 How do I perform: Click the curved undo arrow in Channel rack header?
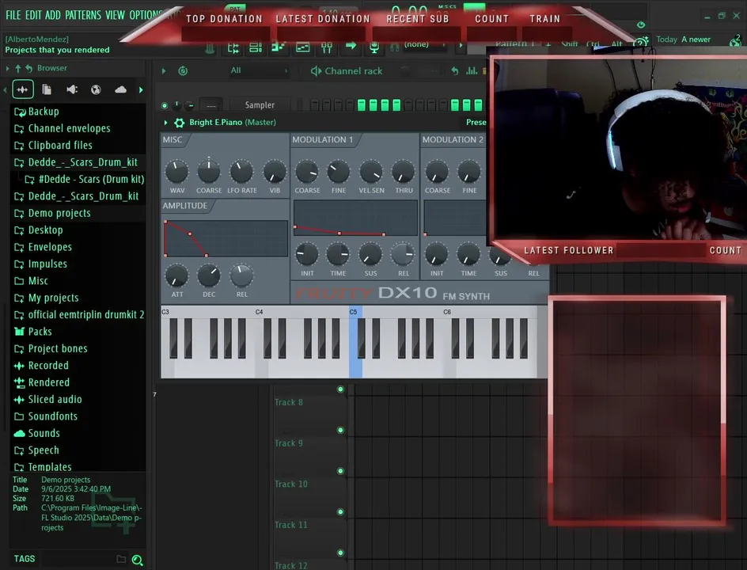click(455, 71)
